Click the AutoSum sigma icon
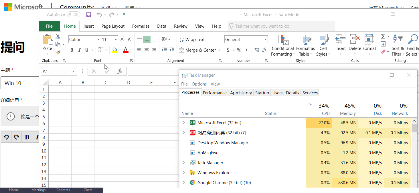Screen dimensions: 419x193 pos(383,36)
